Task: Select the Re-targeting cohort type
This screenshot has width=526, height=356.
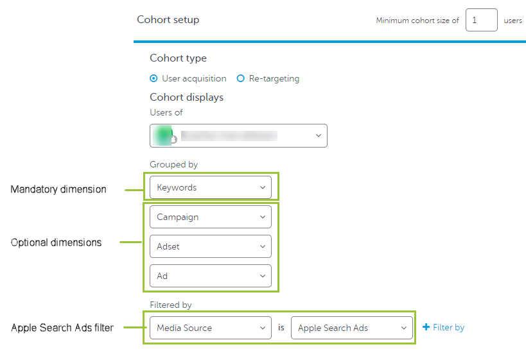Action: (x=241, y=79)
